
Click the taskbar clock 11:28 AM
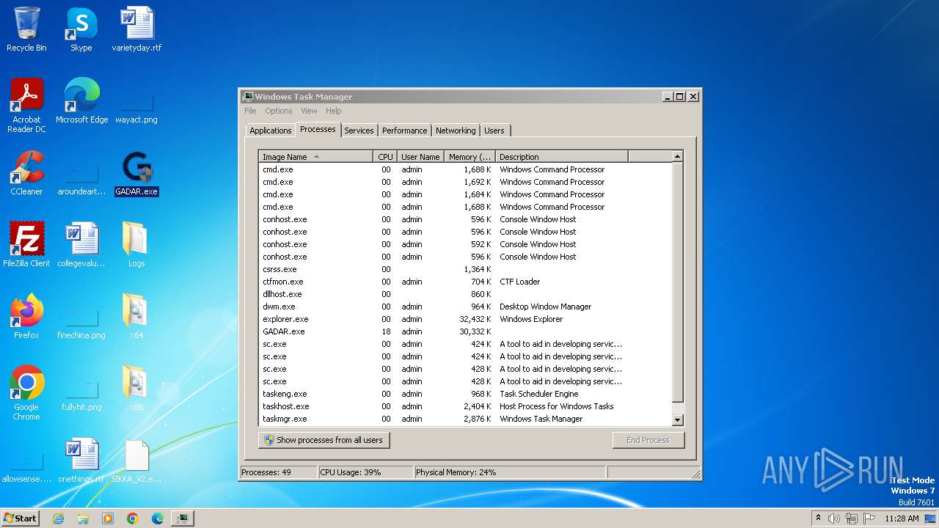(902, 518)
